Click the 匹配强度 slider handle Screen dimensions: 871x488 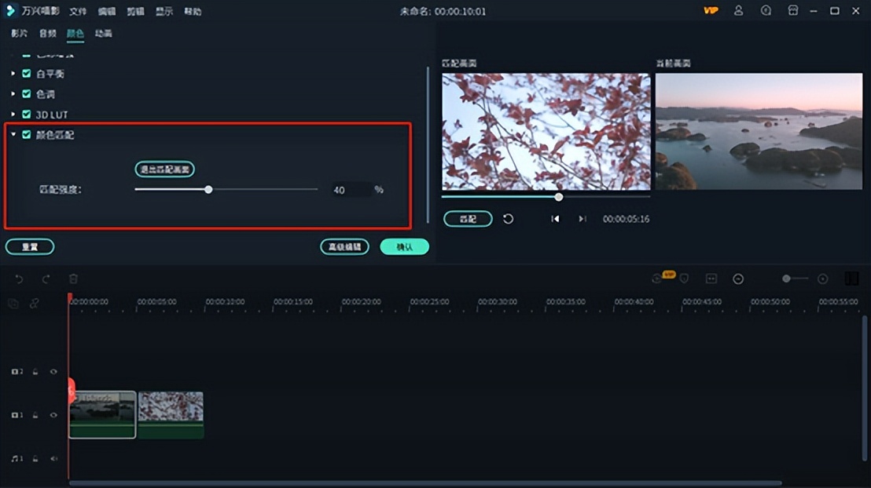pos(208,190)
